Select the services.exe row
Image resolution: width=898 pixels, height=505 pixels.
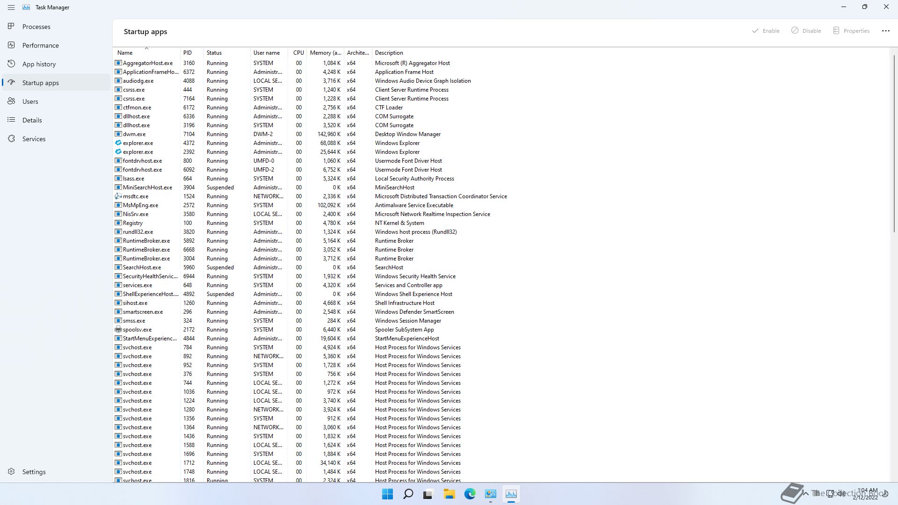501,285
